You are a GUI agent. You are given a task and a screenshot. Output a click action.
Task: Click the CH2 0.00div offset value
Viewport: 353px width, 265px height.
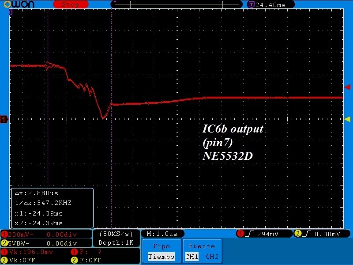(x=62, y=243)
